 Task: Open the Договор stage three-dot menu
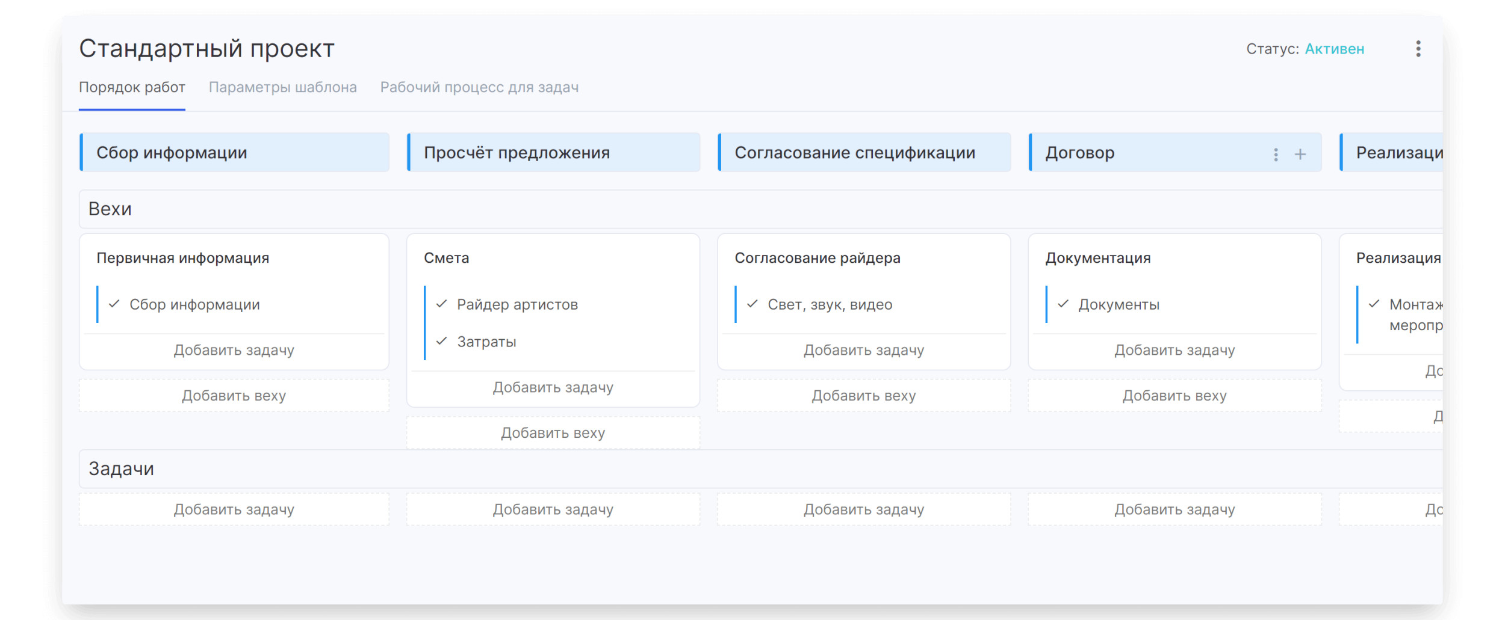pos(1276,155)
